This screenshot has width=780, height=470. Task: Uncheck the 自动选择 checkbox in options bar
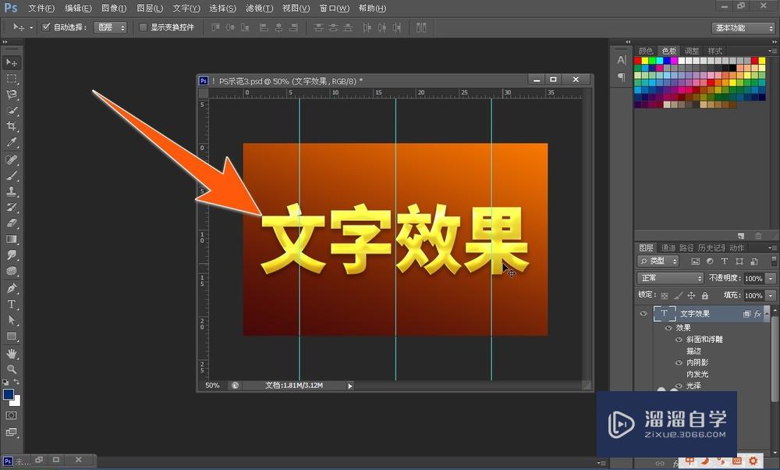[47, 27]
